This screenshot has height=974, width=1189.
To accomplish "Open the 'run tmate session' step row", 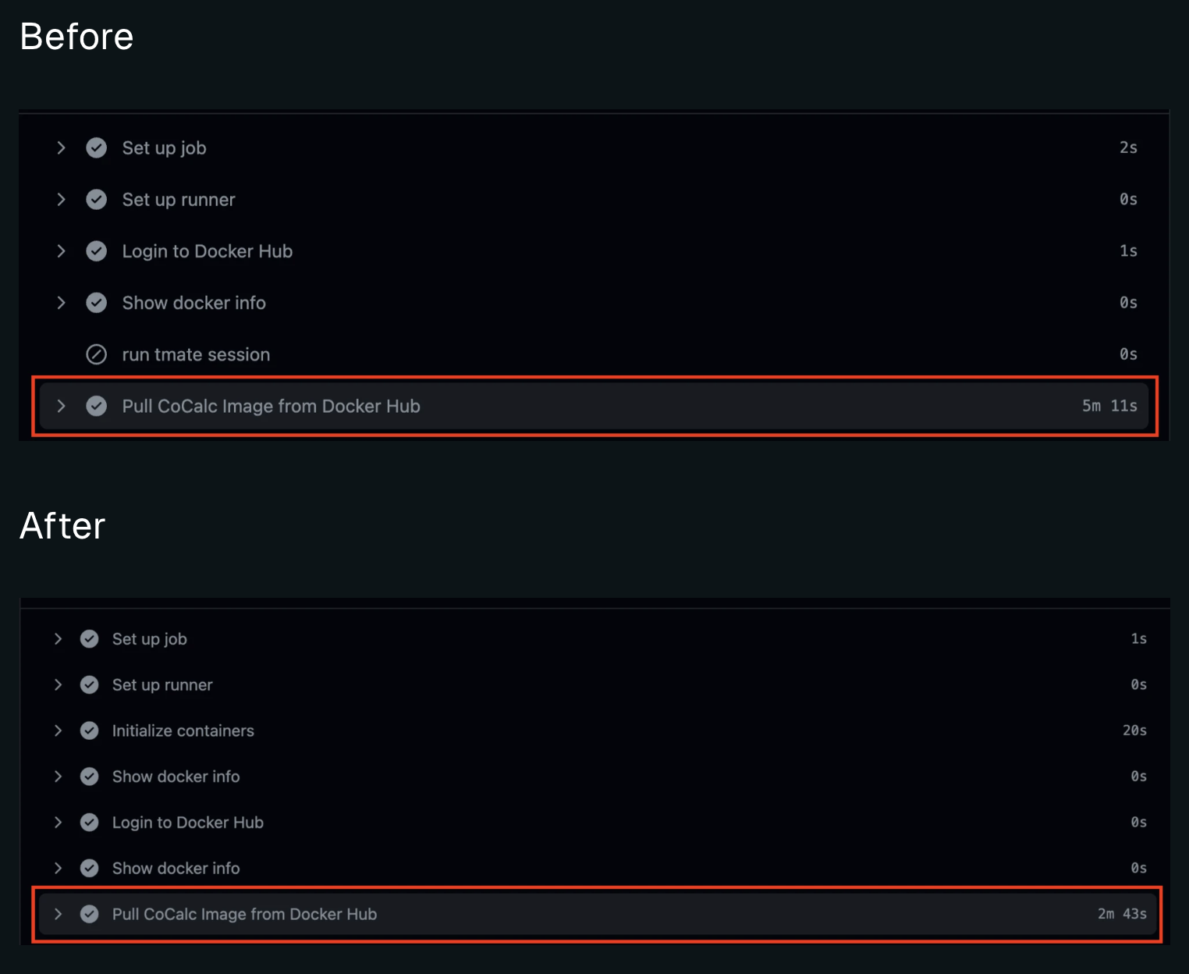I will point(594,354).
